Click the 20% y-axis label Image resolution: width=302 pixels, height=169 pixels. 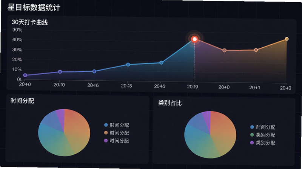(x=17, y=60)
